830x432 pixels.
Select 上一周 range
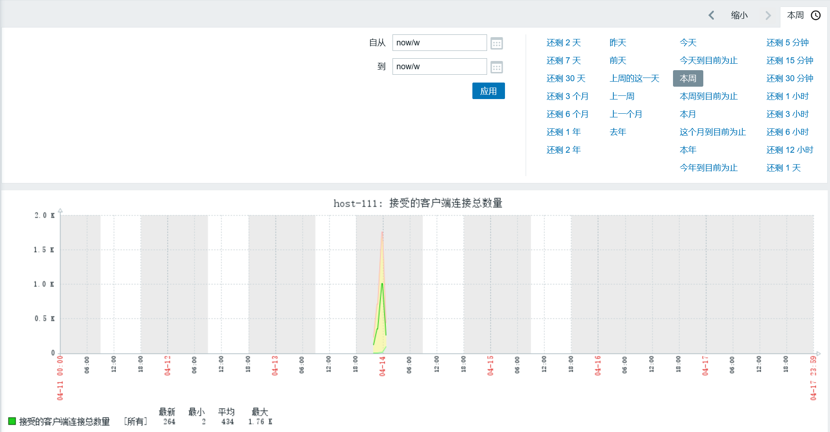pyautogui.click(x=622, y=96)
